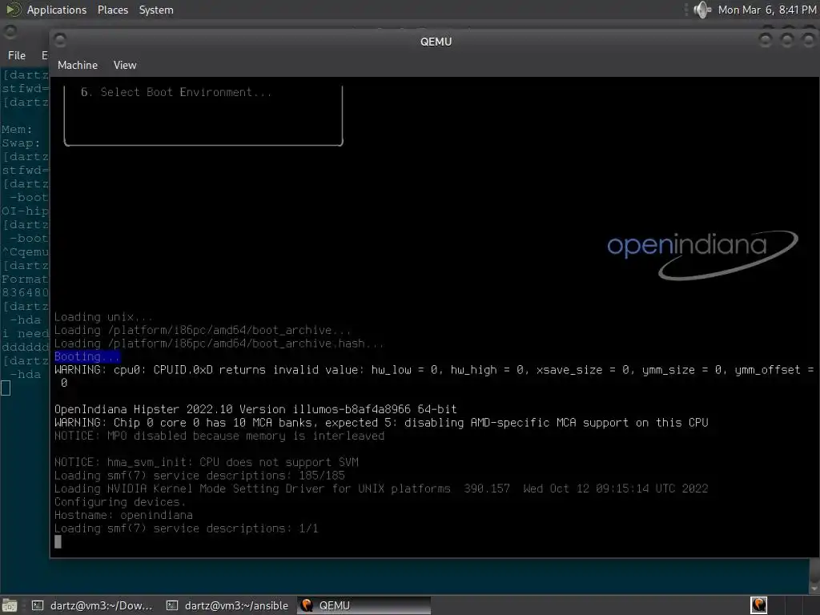
Task: Click the 'Hostname: openindiana' line
Action: coord(123,515)
